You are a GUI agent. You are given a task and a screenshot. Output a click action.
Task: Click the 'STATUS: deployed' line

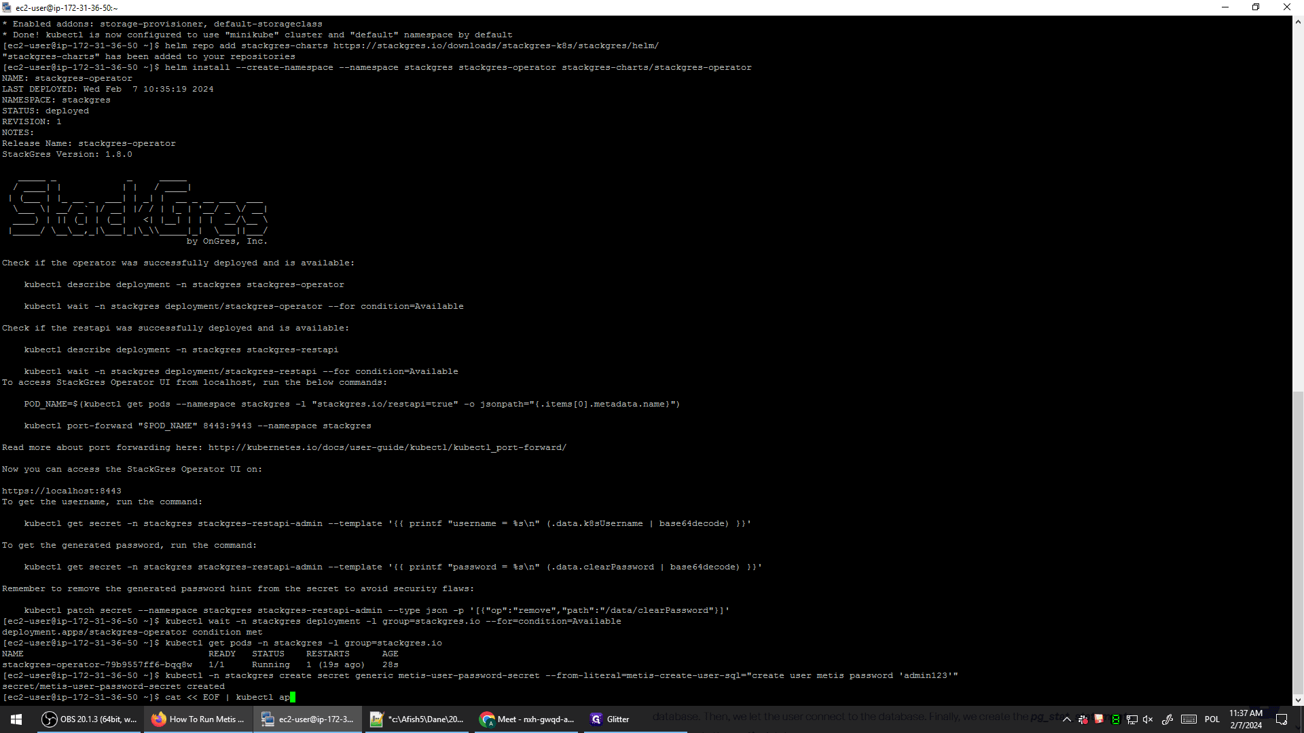[x=46, y=111]
